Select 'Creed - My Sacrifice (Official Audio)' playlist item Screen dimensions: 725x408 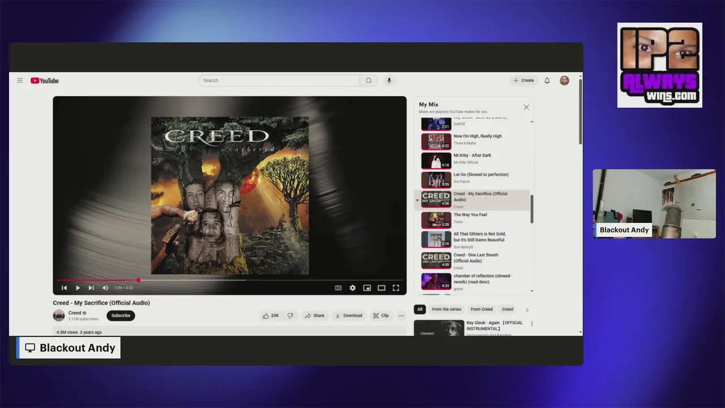(472, 200)
